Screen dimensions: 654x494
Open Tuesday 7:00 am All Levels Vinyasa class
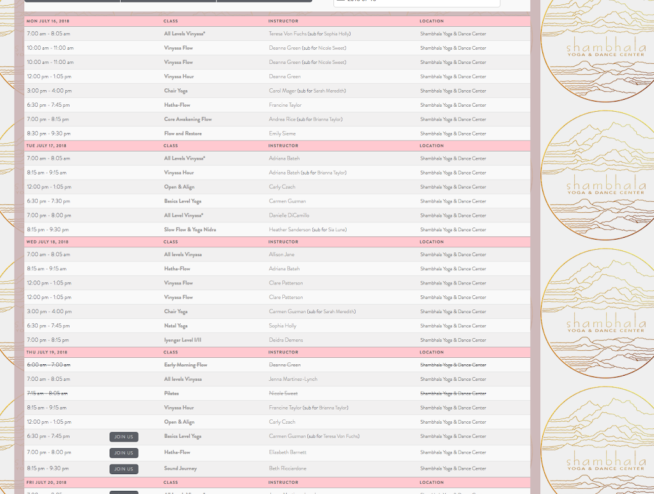(185, 158)
